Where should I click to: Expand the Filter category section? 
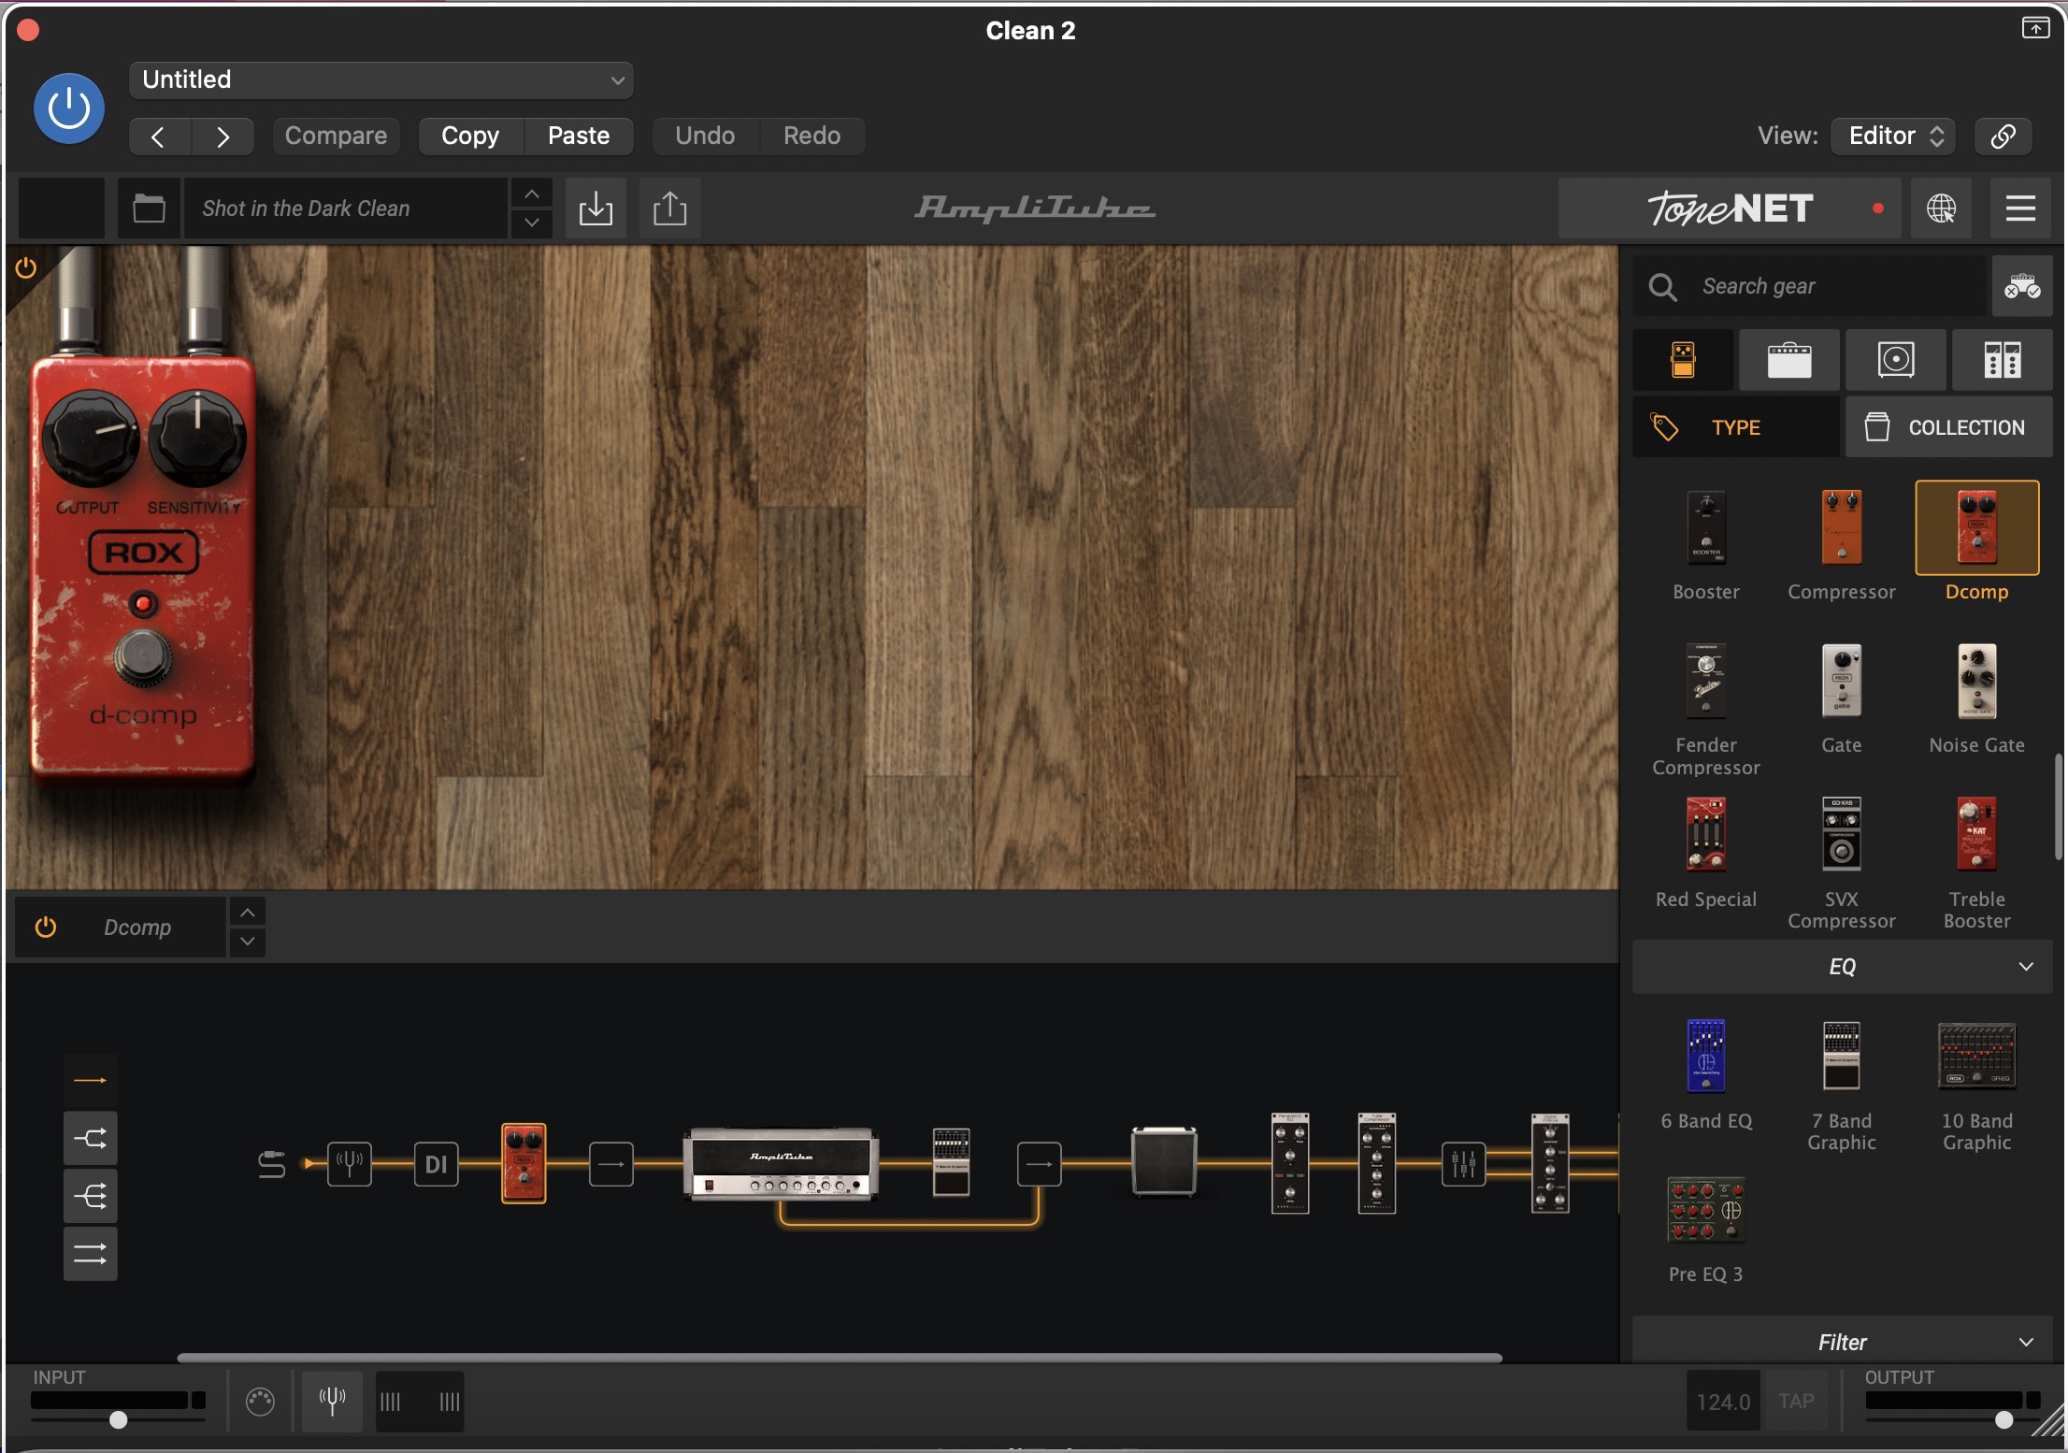point(1842,1342)
